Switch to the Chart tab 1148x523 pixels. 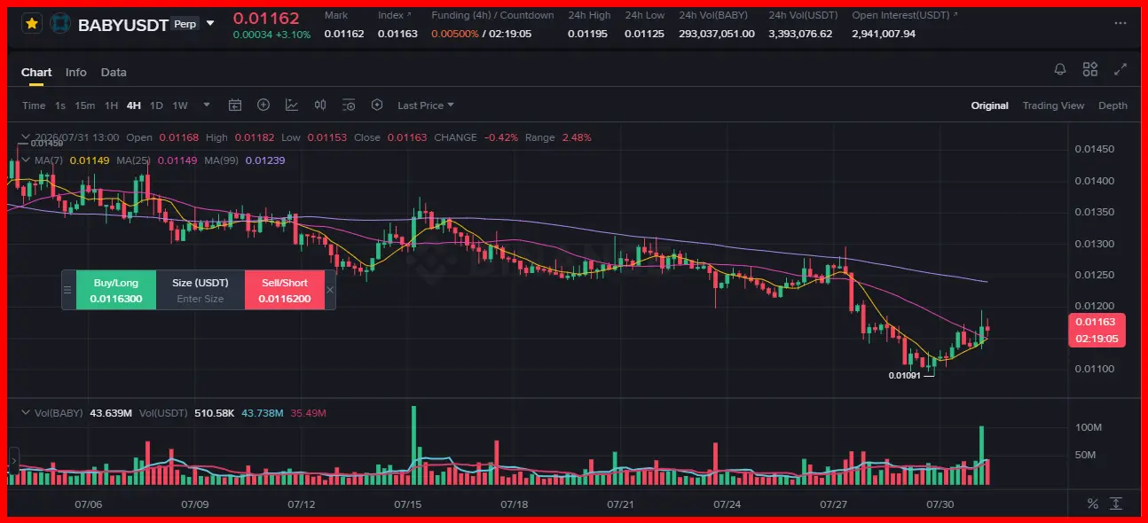(36, 72)
